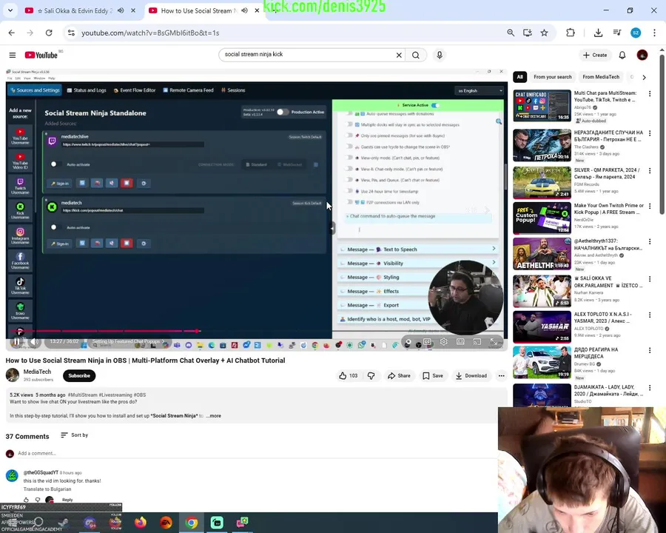Select the All filter chip
Image resolution: width=666 pixels, height=533 pixels.
[520, 77]
